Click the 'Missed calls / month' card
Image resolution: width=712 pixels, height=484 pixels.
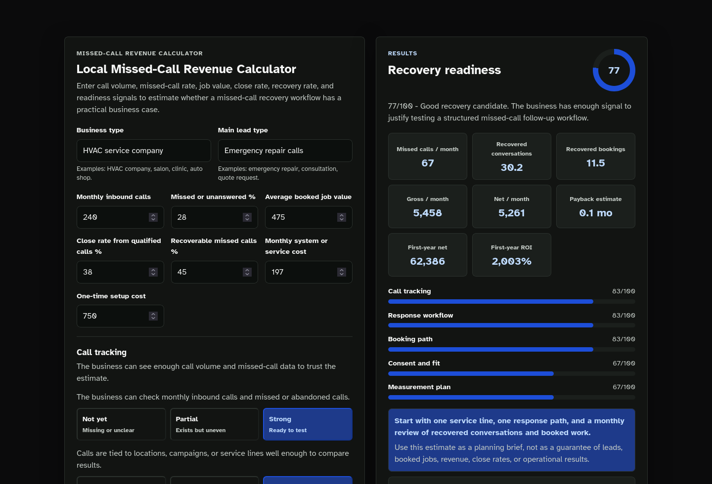tap(428, 156)
